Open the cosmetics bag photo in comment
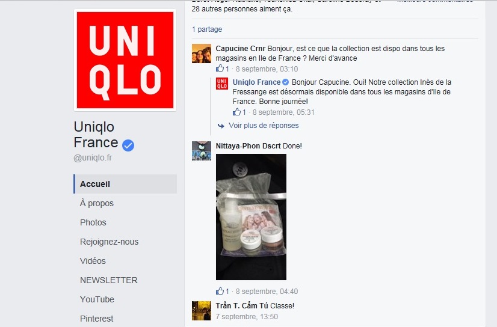Image resolution: width=497 pixels, height=327 pixels. 251,217
